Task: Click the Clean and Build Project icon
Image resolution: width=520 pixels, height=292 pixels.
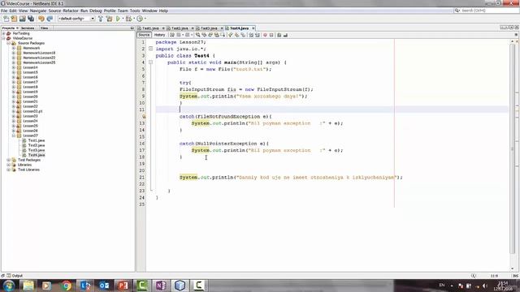Action: (x=109, y=19)
